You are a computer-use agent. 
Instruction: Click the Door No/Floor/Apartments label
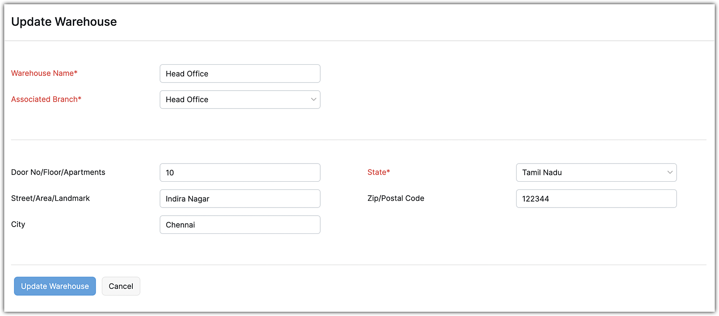58,172
